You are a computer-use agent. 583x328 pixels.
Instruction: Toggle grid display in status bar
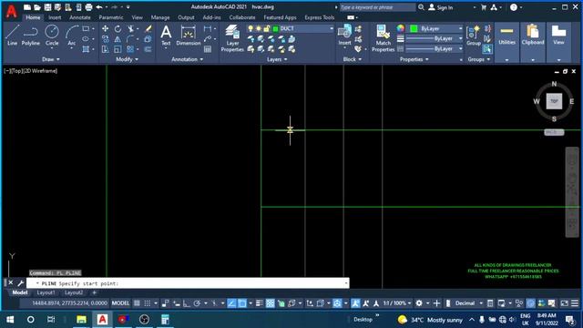pos(137,303)
